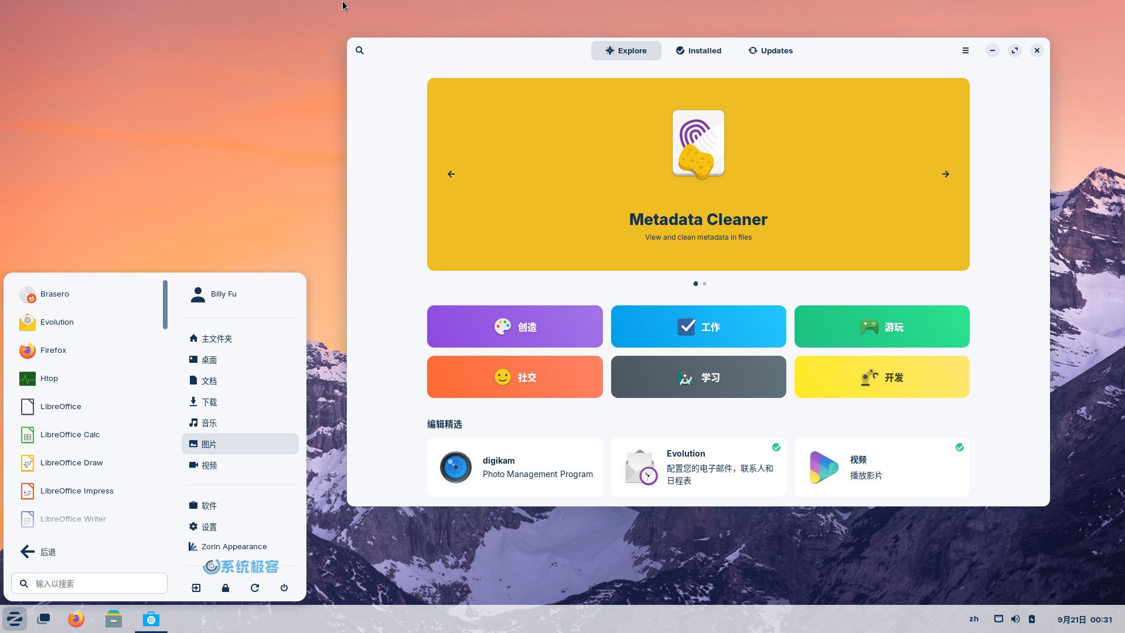
Task: Switch to the Installed tab
Action: click(698, 50)
